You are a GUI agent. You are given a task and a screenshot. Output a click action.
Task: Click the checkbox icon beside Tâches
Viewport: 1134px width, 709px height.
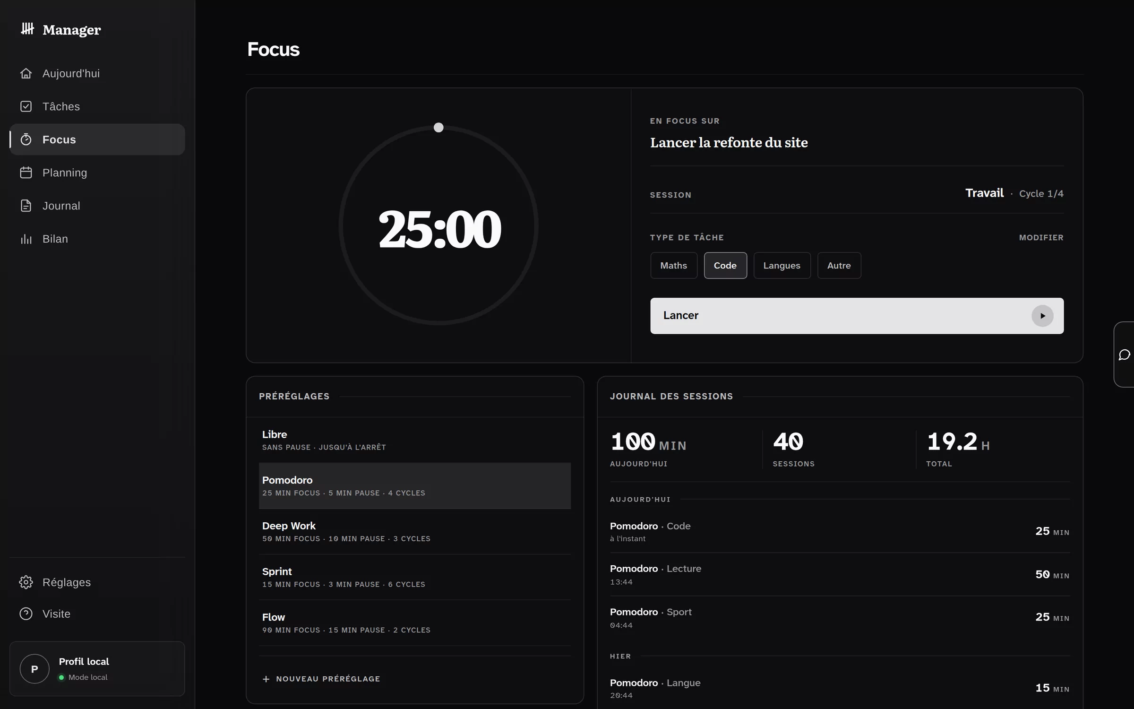point(26,106)
